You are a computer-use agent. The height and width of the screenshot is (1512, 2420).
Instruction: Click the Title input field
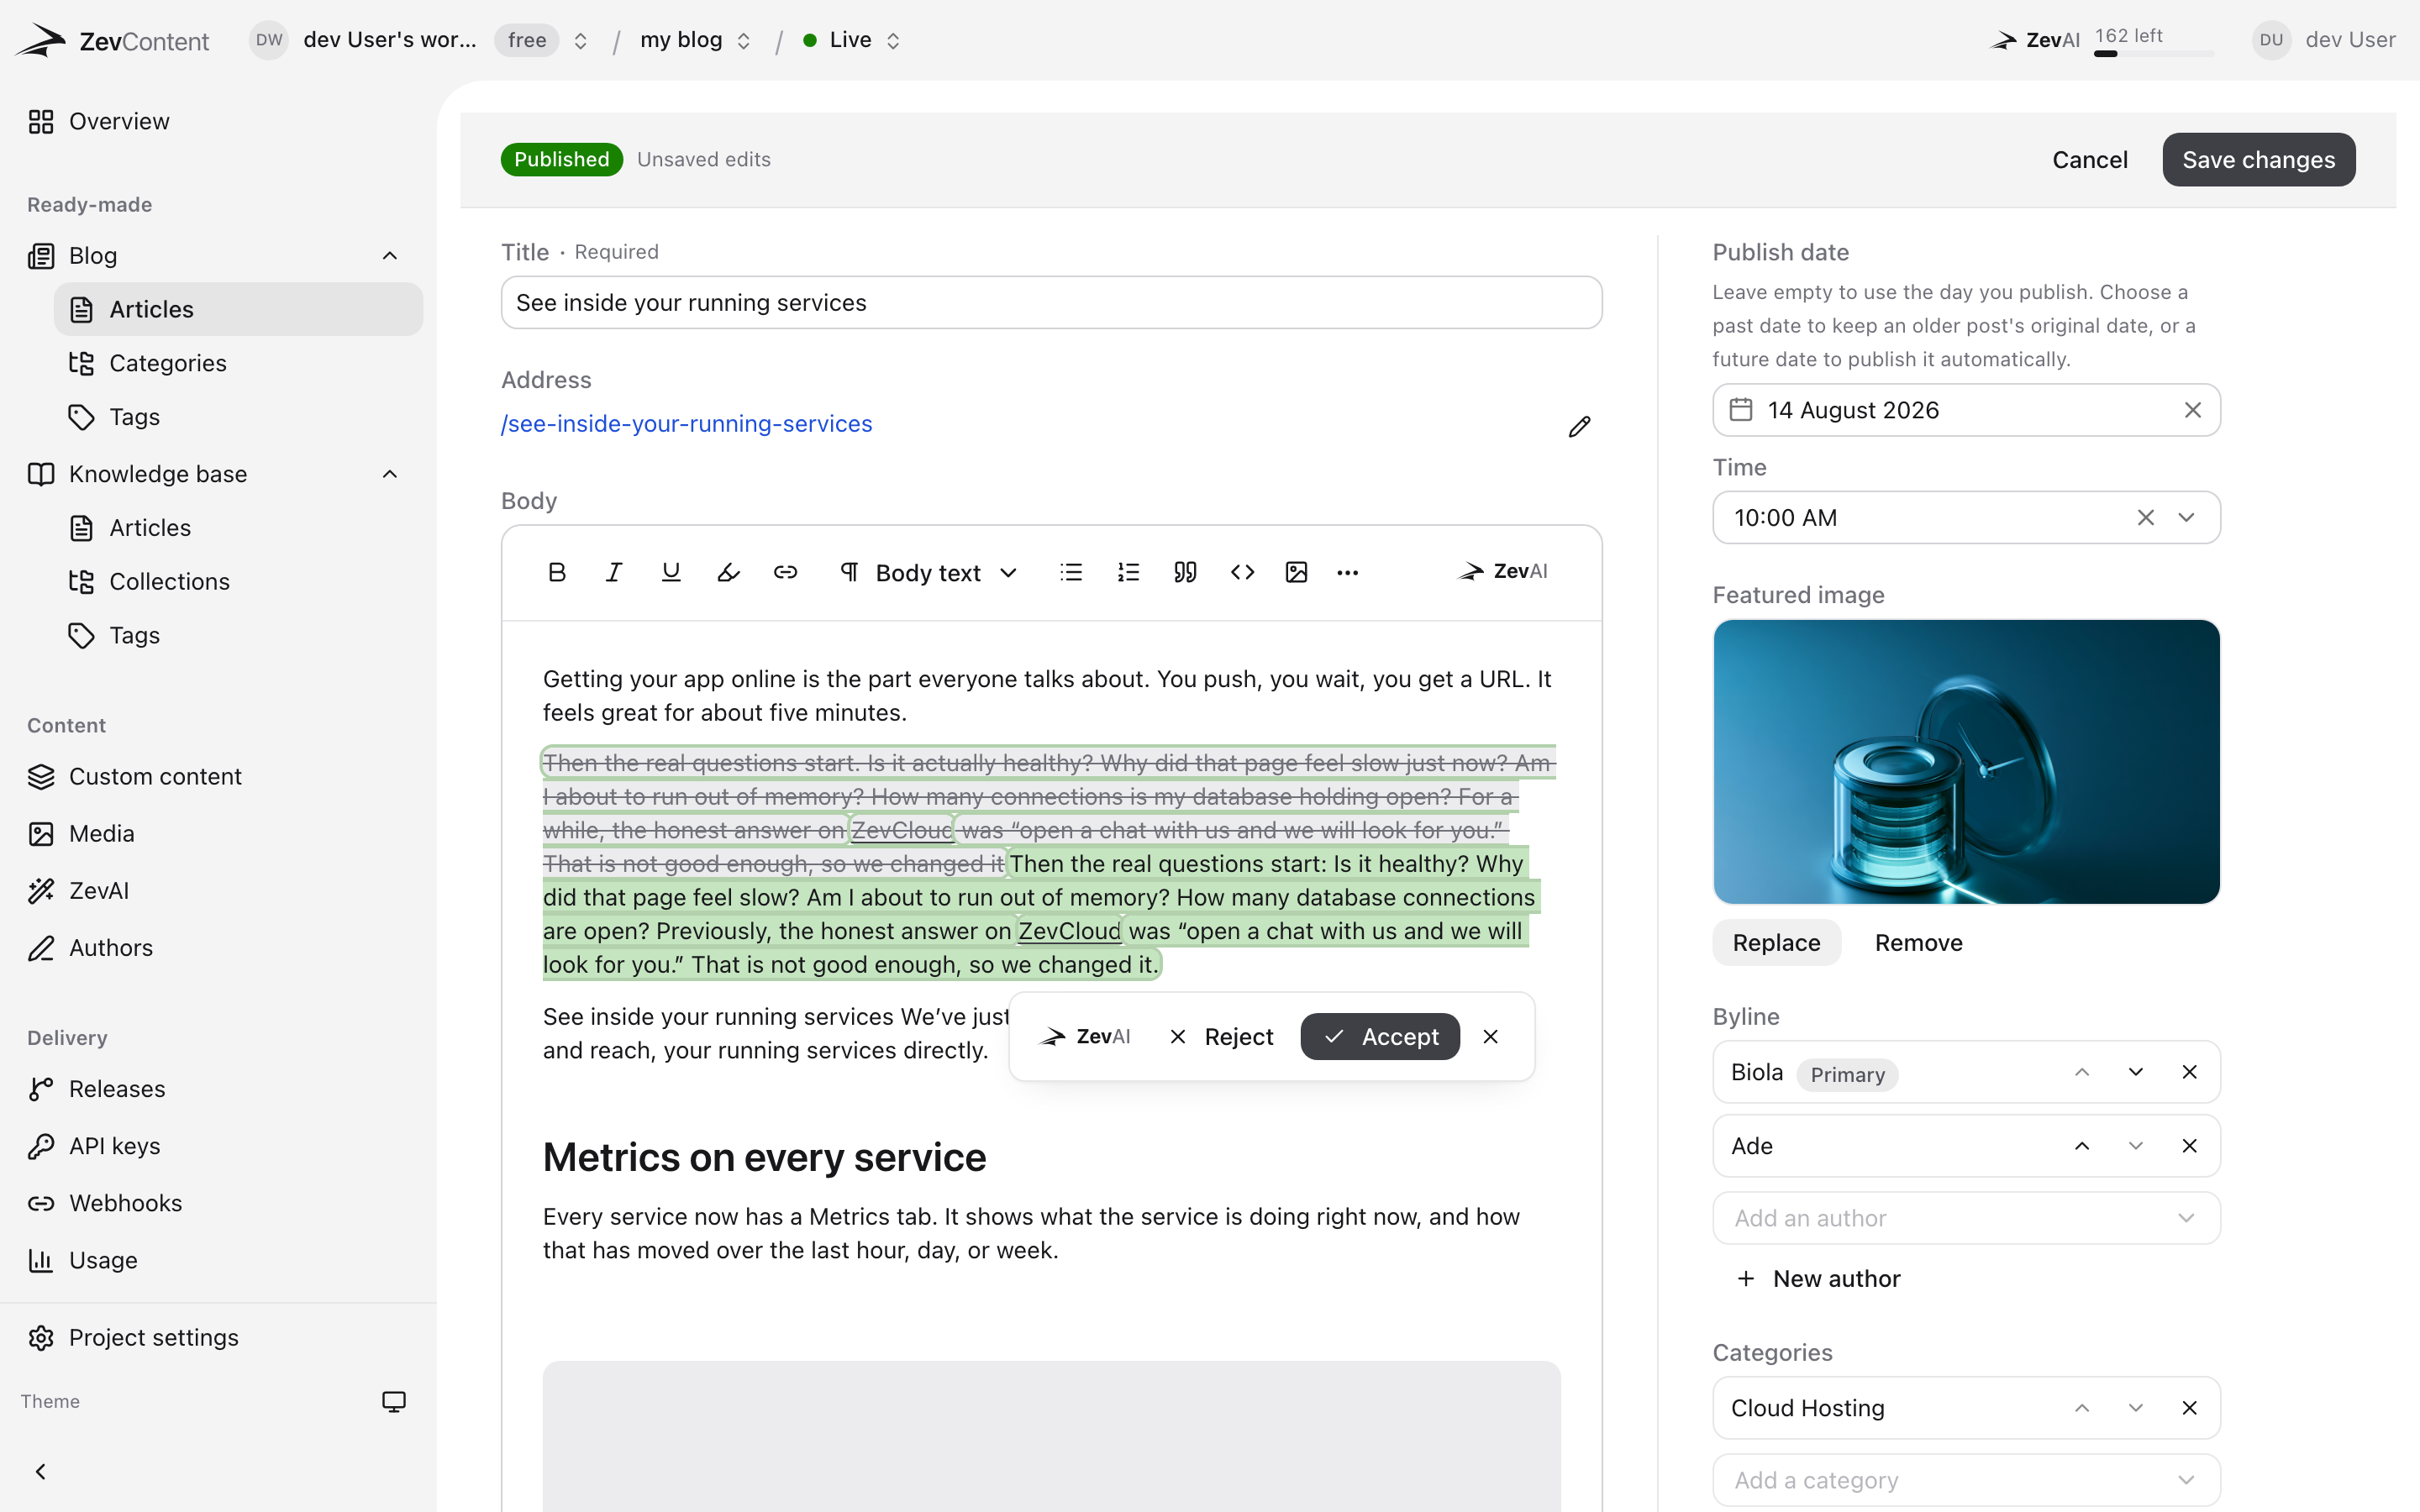1051,303
